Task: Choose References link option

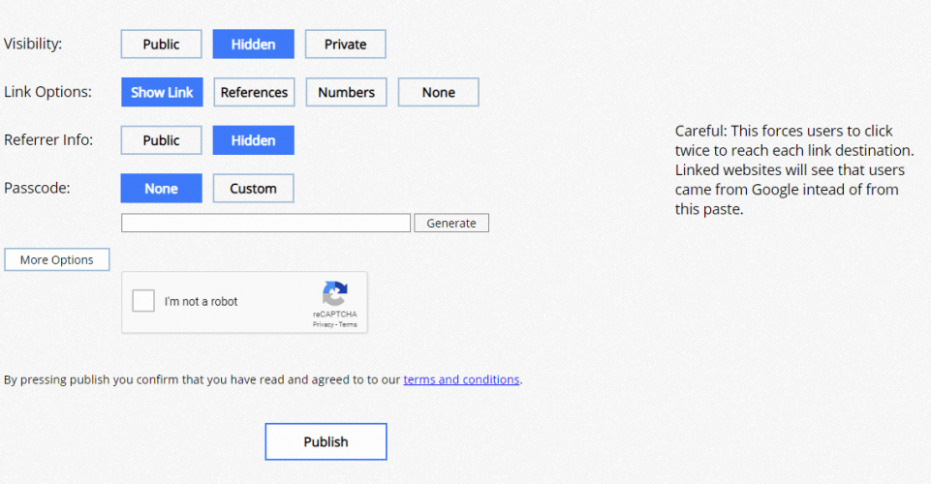Action: 254,92
